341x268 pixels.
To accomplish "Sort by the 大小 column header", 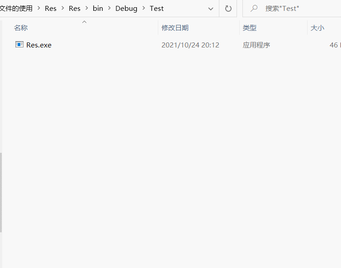I will (x=317, y=28).
